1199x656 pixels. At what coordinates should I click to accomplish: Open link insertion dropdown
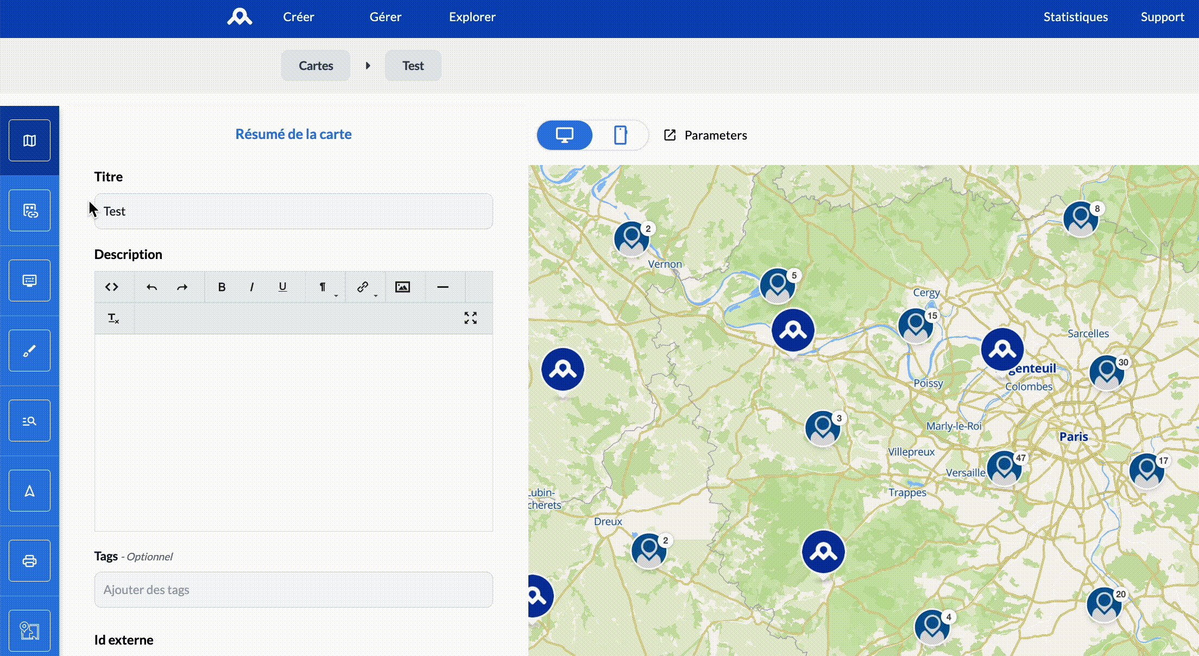click(363, 287)
